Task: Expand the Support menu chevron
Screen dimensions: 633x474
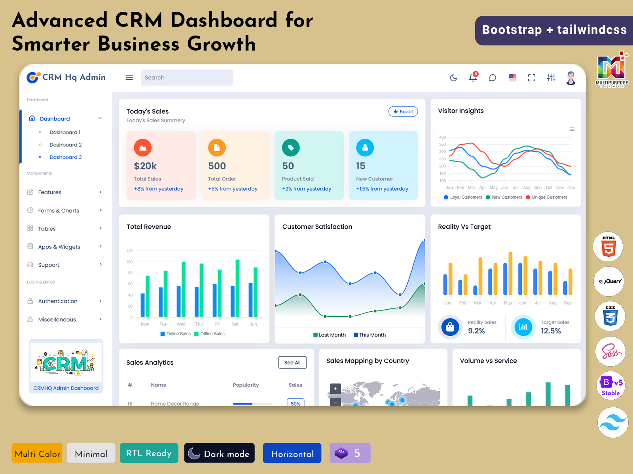Action: pos(100,265)
